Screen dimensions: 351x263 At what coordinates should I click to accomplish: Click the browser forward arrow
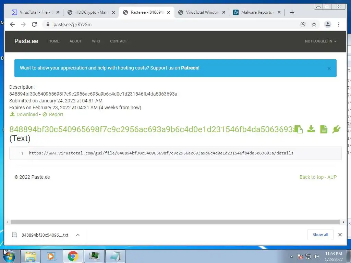tap(23, 24)
